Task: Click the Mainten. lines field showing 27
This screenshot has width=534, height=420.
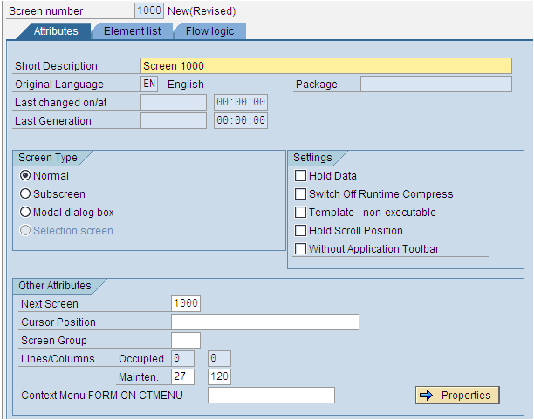Action: coord(183,376)
